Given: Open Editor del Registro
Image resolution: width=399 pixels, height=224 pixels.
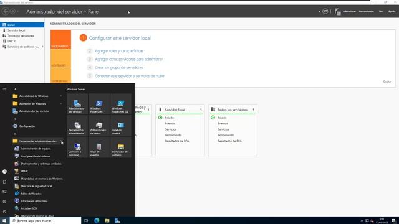Looking at the screenshot, I should [x=37, y=194].
